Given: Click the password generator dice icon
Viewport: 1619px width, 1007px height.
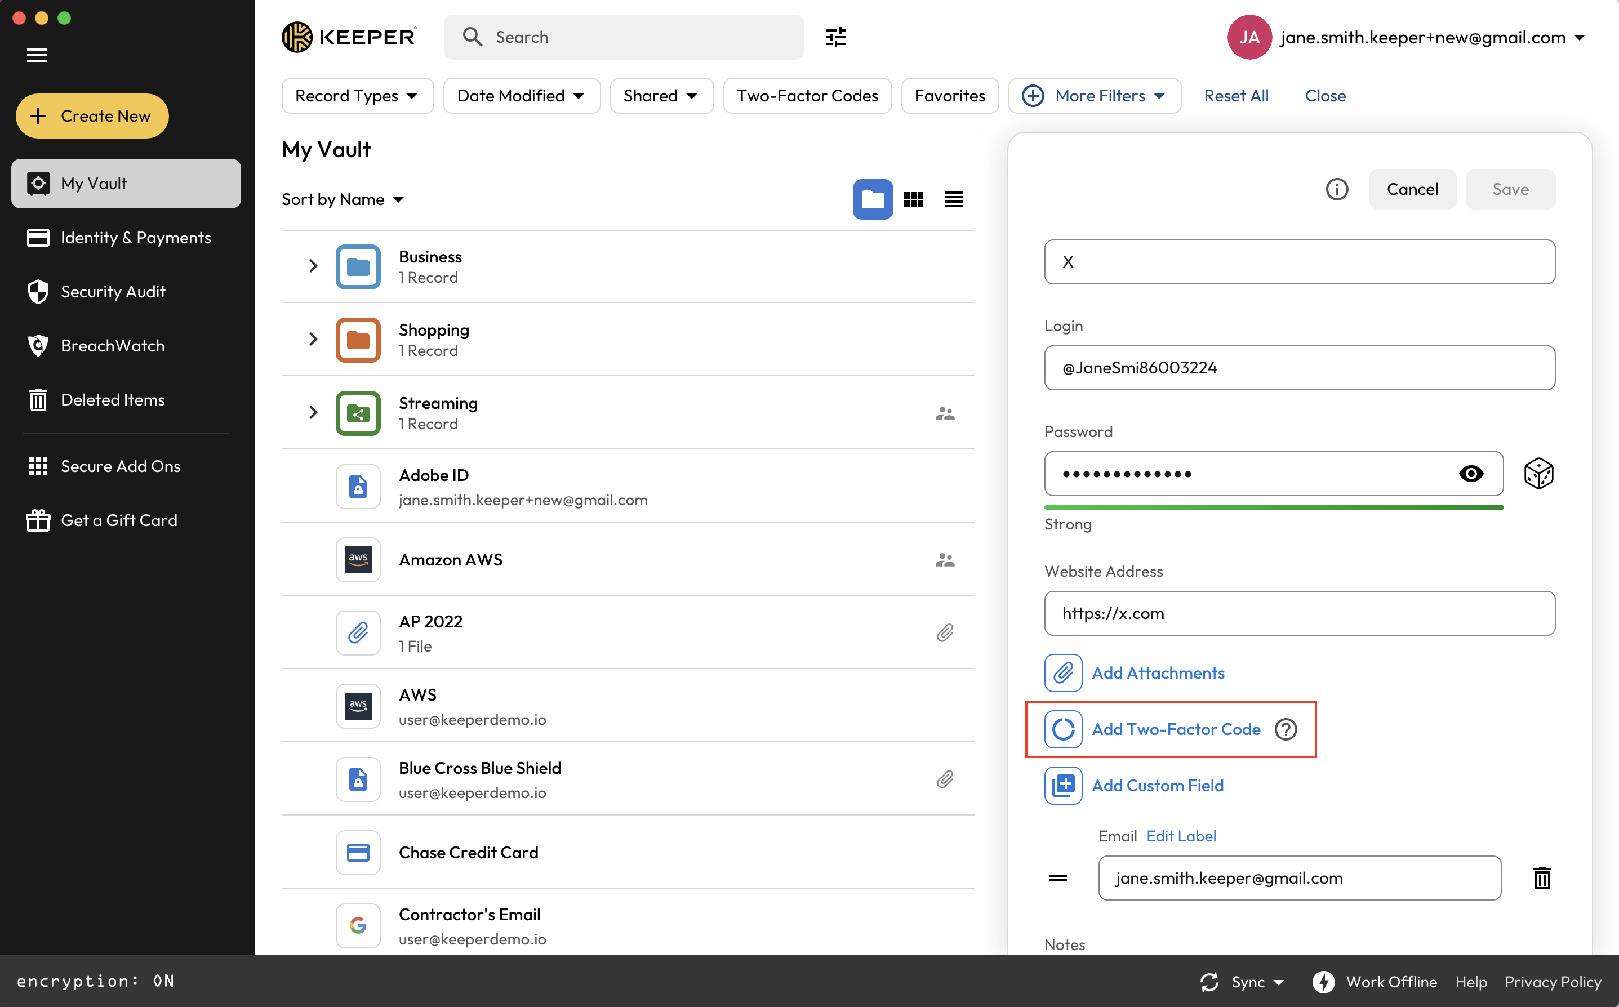Looking at the screenshot, I should (1538, 474).
